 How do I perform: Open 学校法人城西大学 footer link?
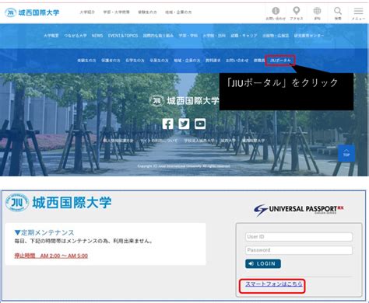coord(199,141)
